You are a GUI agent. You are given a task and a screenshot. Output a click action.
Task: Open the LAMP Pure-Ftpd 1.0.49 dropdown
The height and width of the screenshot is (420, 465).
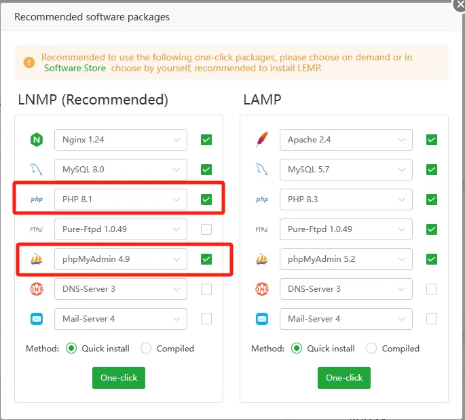click(x=346, y=229)
